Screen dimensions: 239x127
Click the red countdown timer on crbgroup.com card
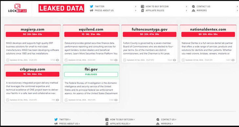(32, 74)
